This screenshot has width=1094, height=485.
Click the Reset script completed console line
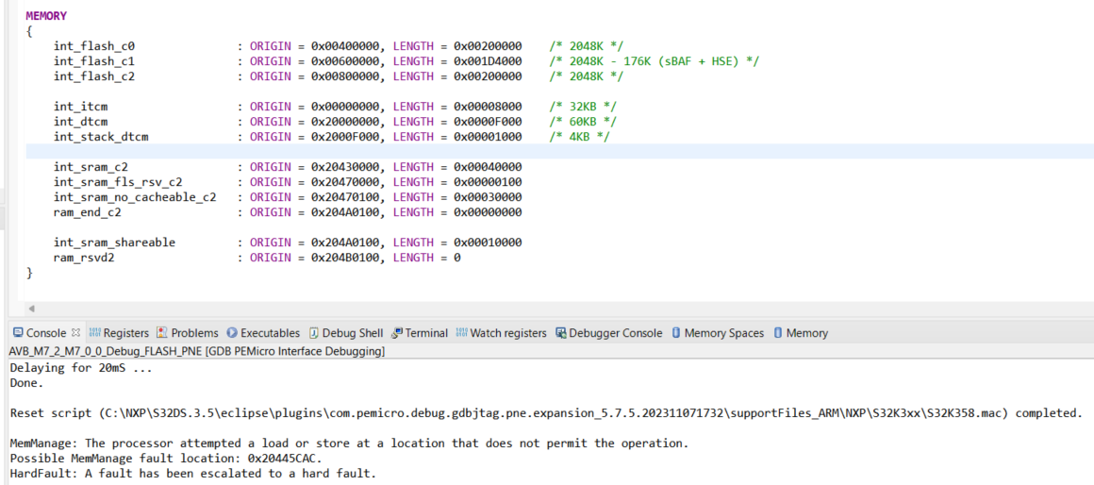(546, 413)
